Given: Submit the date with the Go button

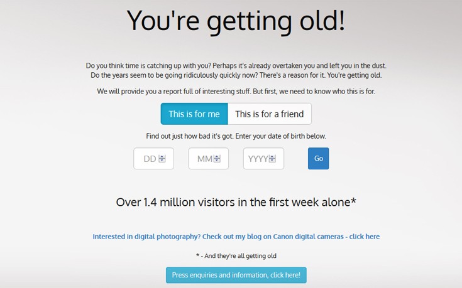Looking at the screenshot, I should coord(318,159).
